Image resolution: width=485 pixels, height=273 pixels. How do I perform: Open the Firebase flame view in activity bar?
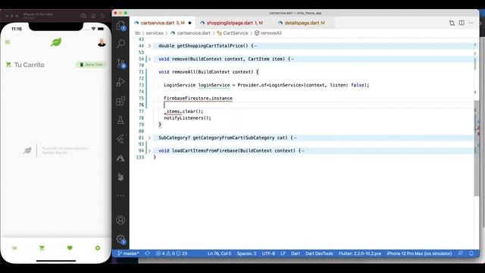click(120, 177)
